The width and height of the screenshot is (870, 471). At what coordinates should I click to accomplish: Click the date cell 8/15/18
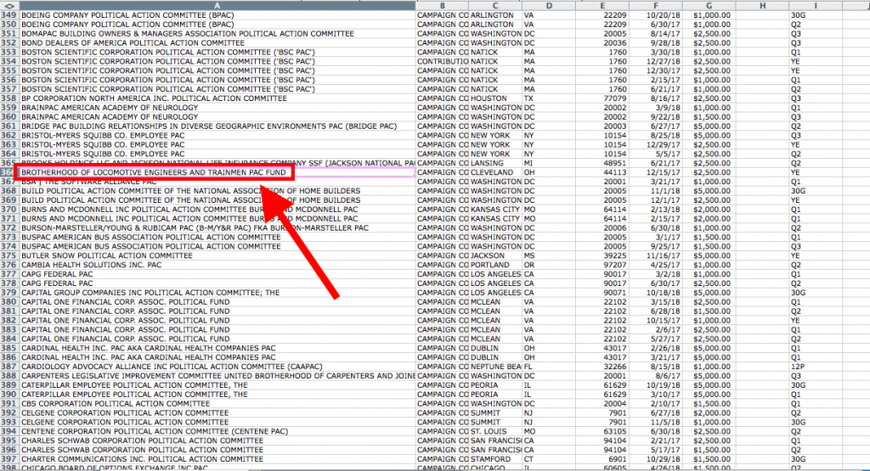pyautogui.click(x=655, y=367)
